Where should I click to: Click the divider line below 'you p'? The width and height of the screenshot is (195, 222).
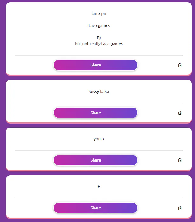99,151
